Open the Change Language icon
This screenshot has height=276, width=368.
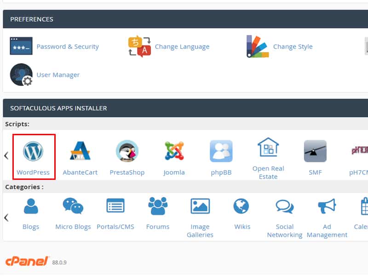(x=139, y=46)
